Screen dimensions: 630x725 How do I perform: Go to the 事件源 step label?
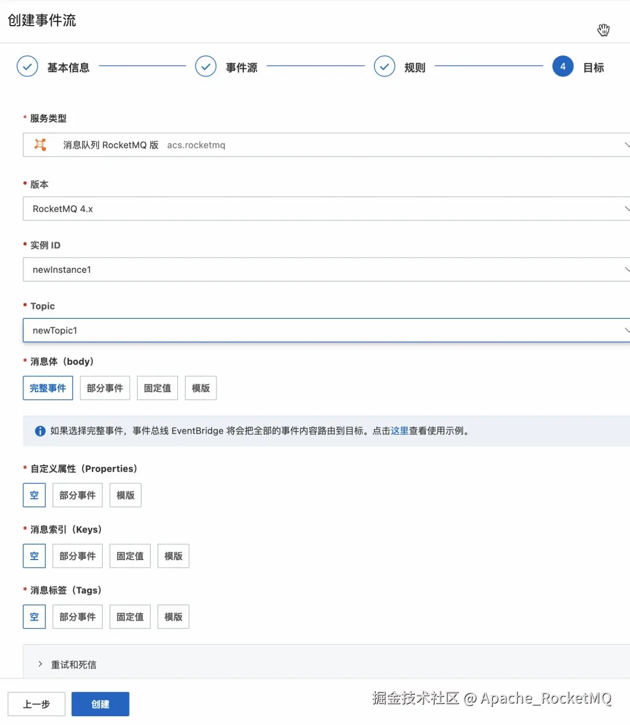click(x=242, y=68)
